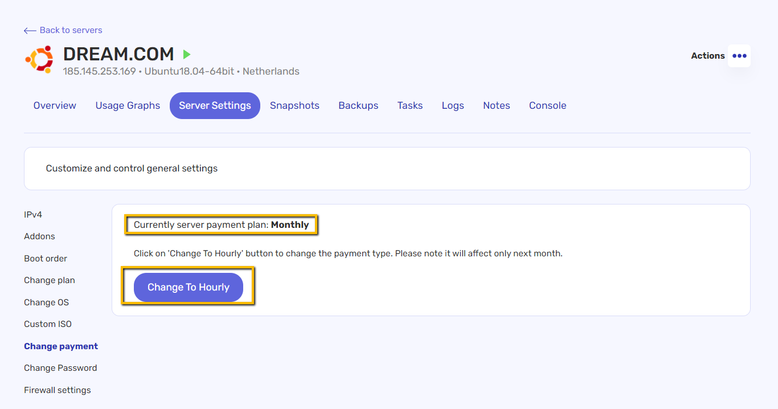Show the Notes tab

[497, 105]
